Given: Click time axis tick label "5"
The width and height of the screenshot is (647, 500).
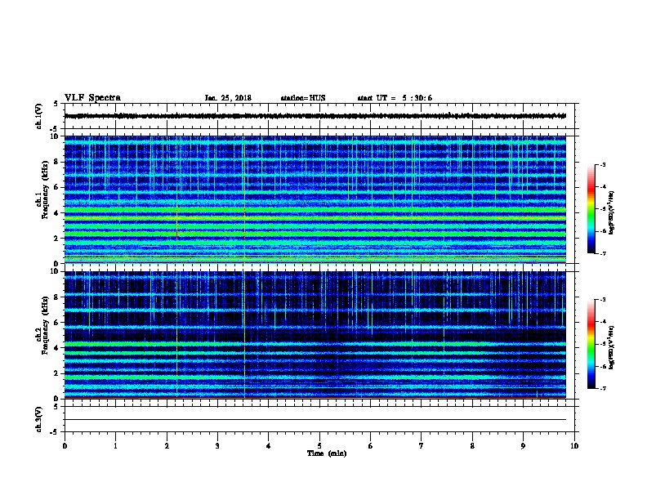Looking at the screenshot, I should (x=319, y=446).
